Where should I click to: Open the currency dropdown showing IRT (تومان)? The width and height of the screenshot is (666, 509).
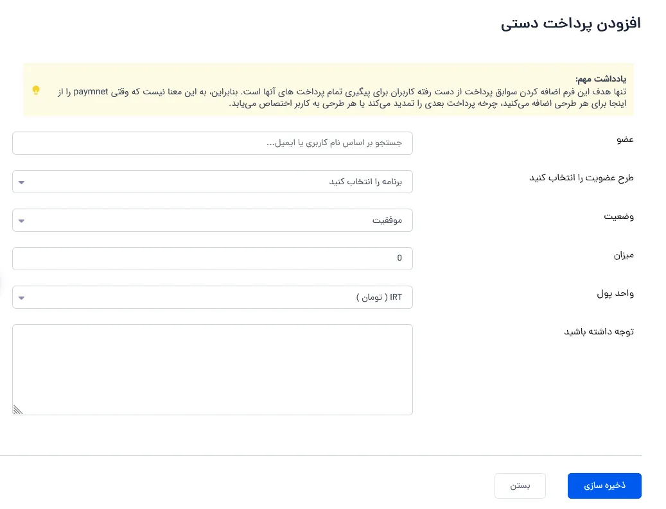click(213, 297)
